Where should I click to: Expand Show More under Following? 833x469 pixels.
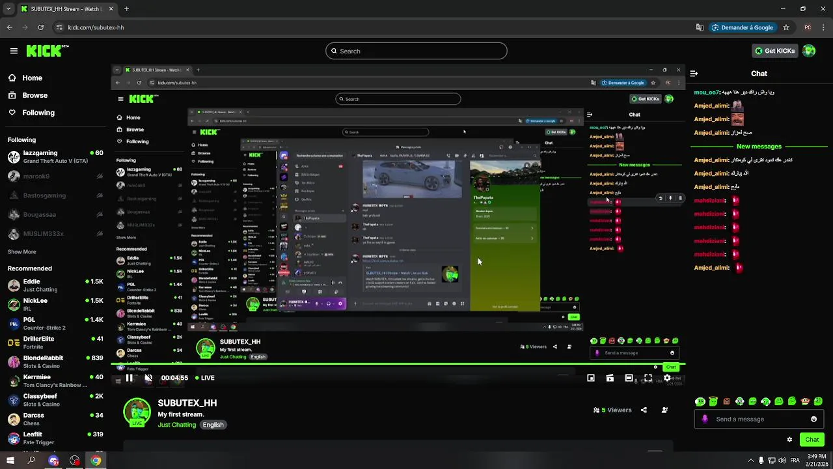click(21, 252)
